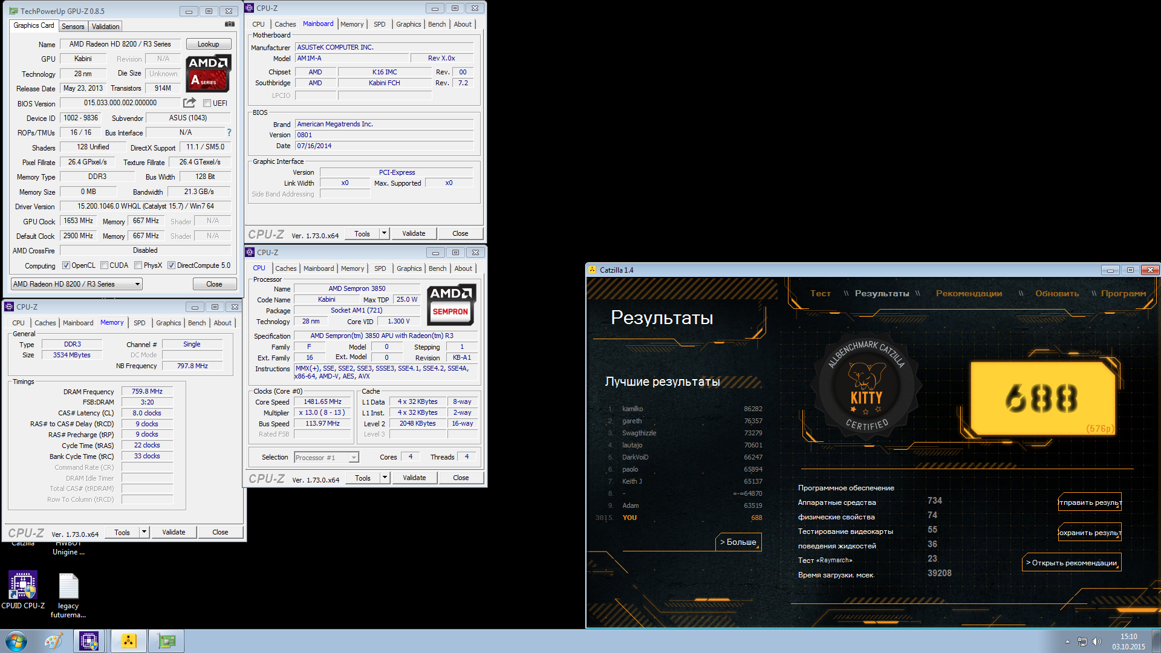Click the GPU-Z screenshot camera icon
This screenshot has width=1161, height=653.
pyautogui.click(x=230, y=24)
